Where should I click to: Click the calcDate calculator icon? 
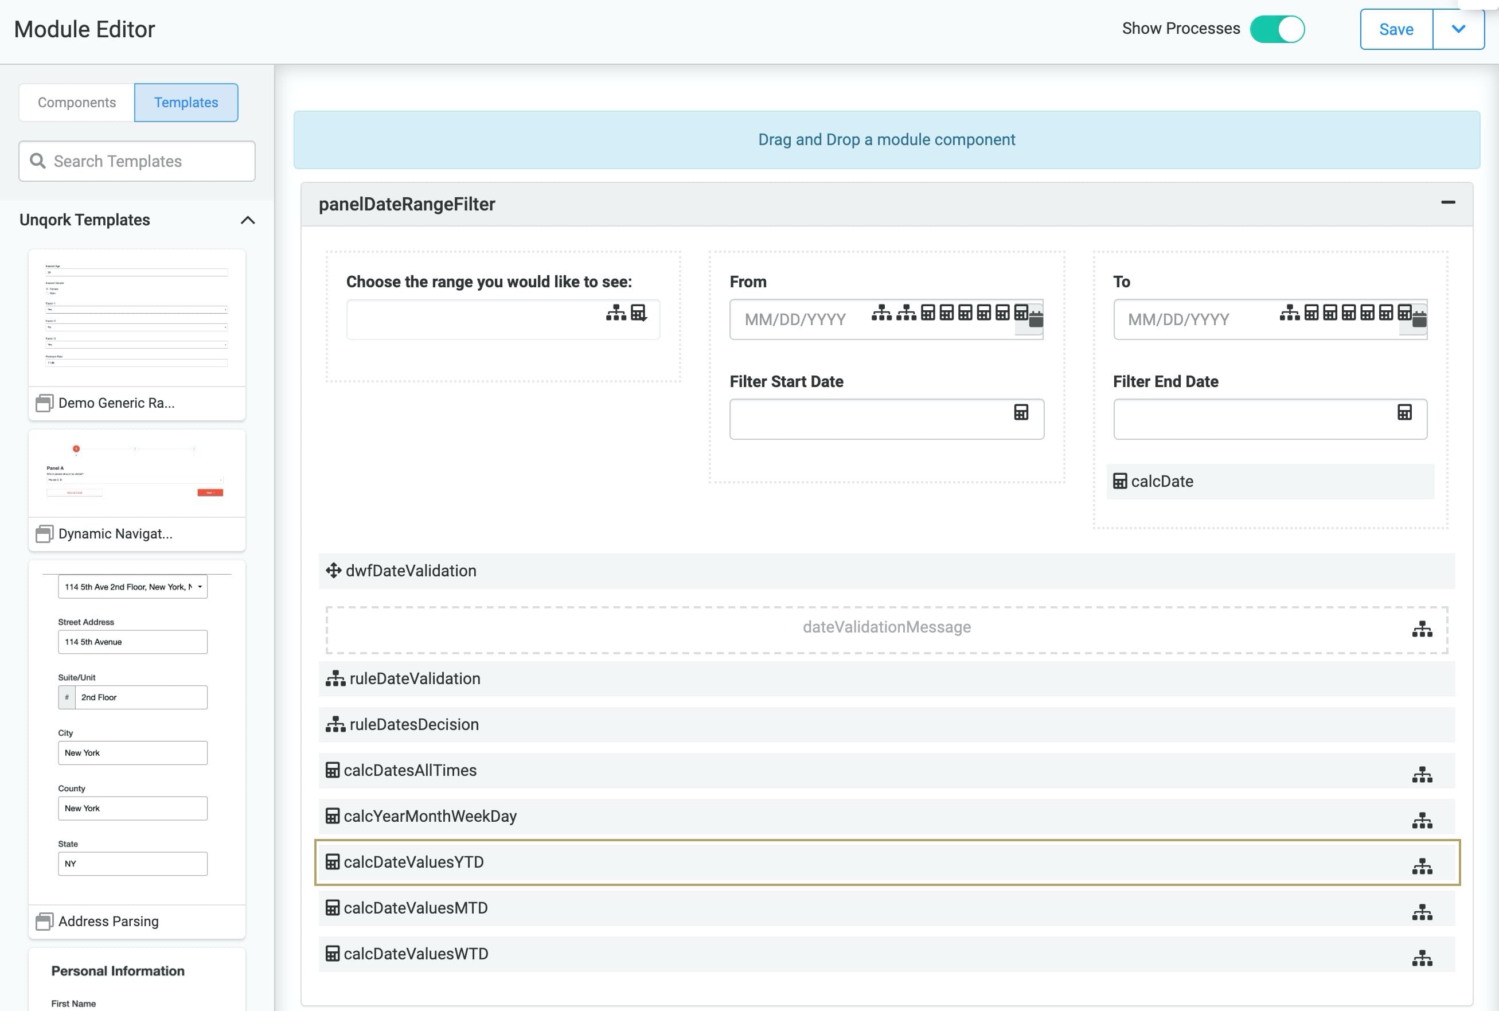point(1120,482)
